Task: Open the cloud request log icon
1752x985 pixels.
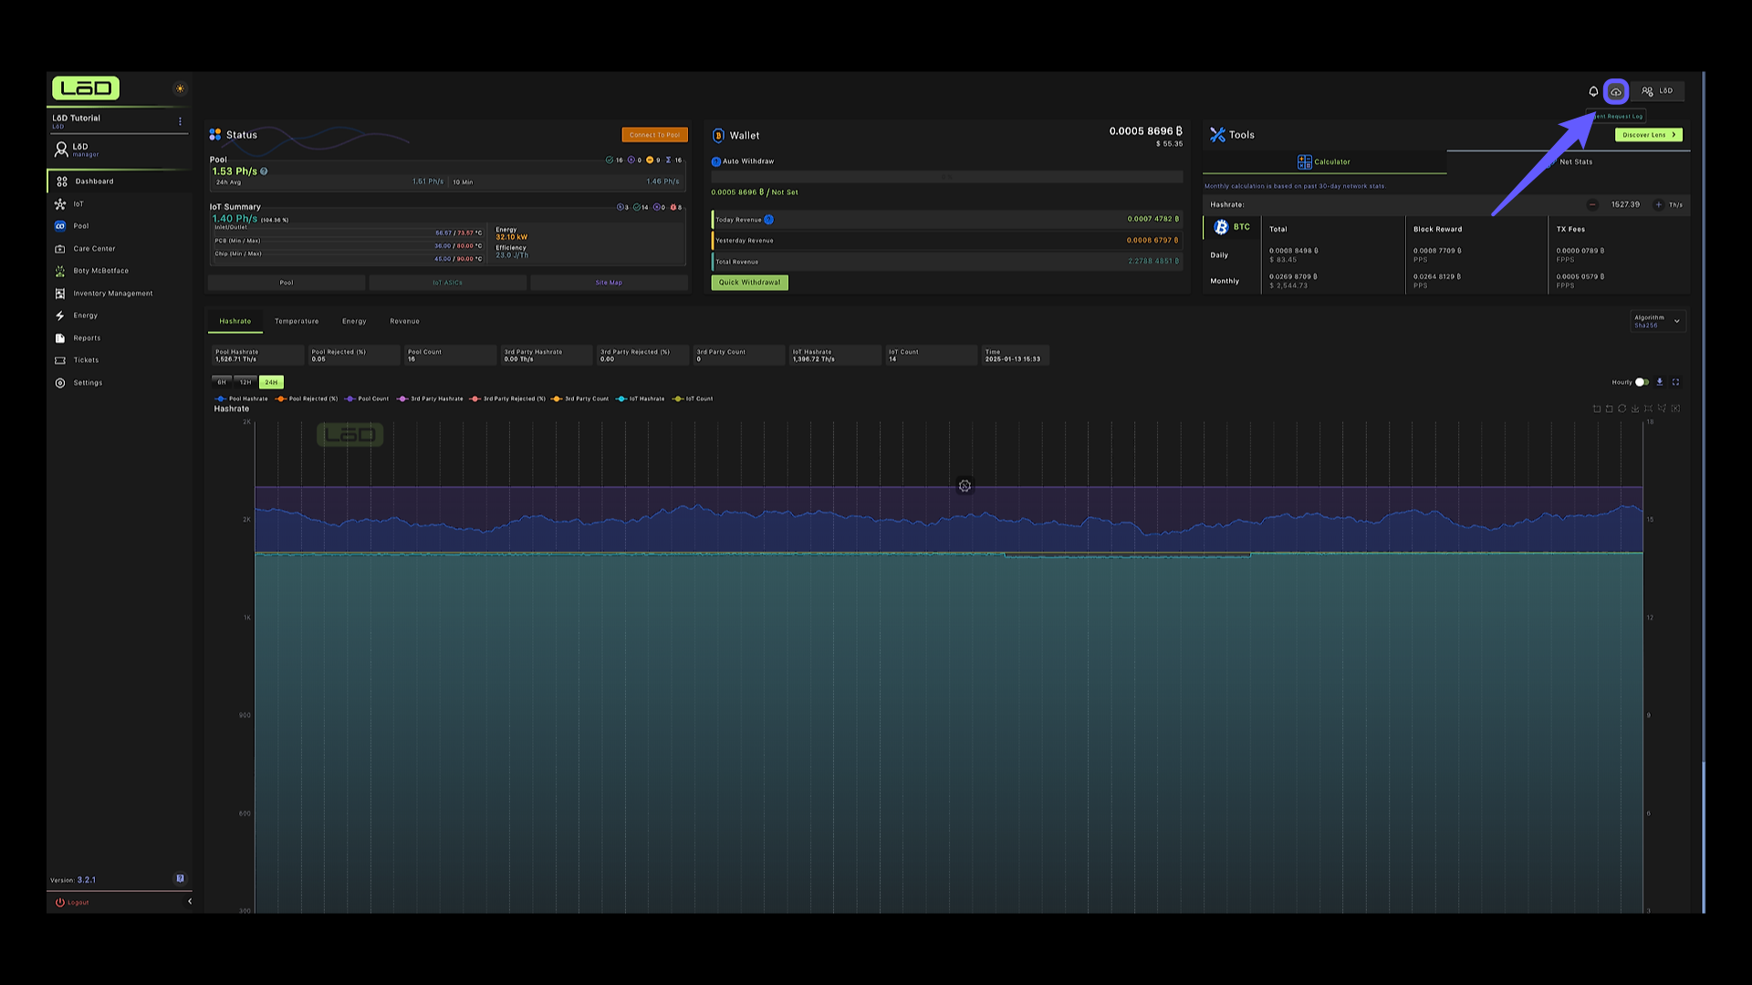Action: 1616,91
